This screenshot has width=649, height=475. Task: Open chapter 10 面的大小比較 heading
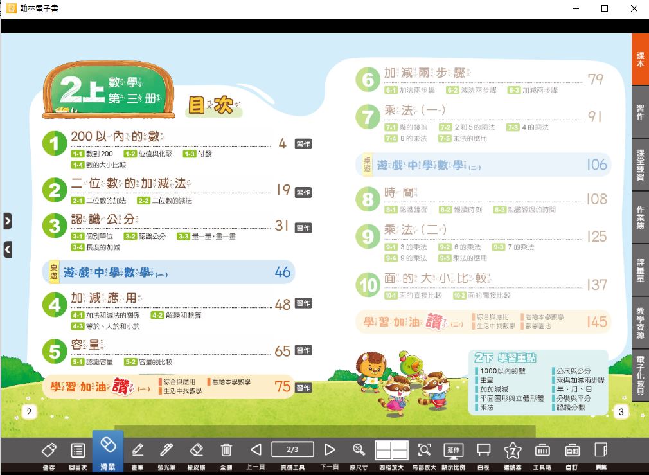pos(438,278)
